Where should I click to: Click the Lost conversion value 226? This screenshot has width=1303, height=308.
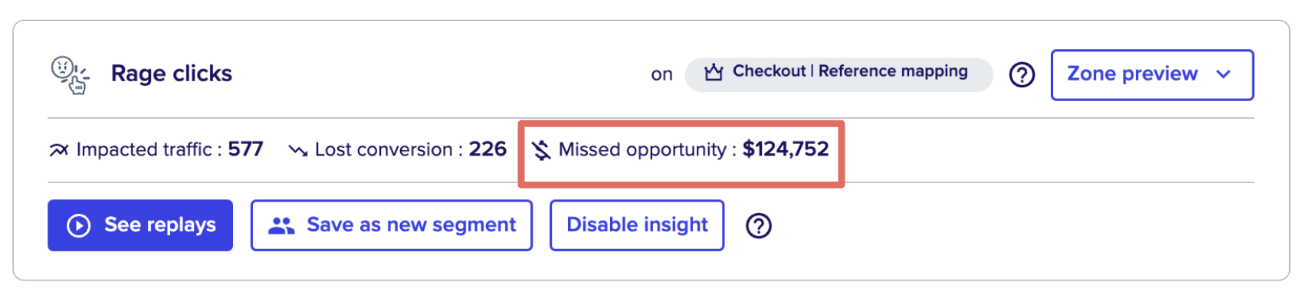coord(487,149)
